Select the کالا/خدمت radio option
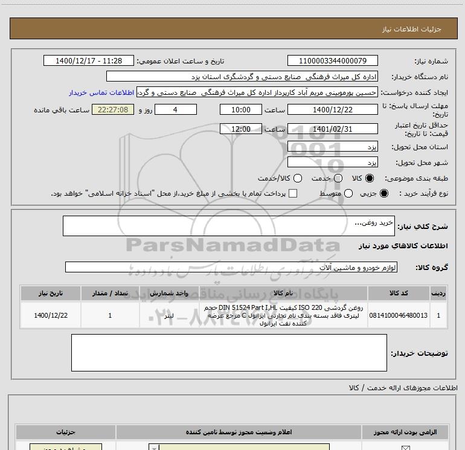Viewport: 465px width, 450px height. click(298, 178)
